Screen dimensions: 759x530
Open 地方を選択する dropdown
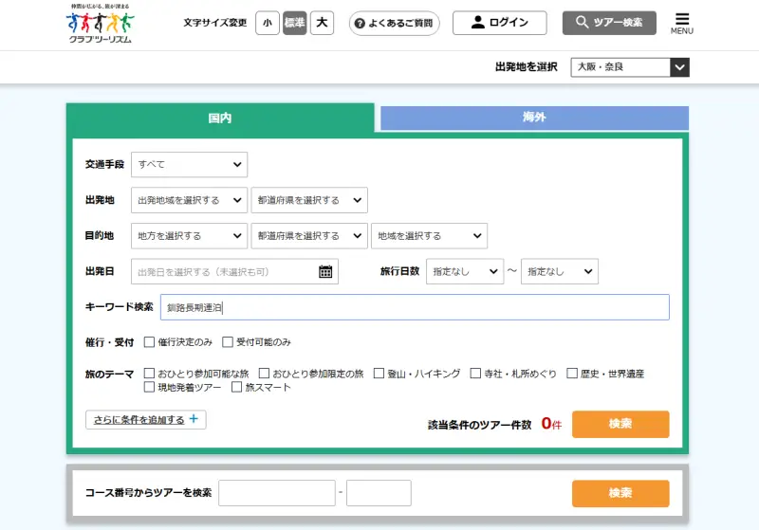tap(189, 236)
